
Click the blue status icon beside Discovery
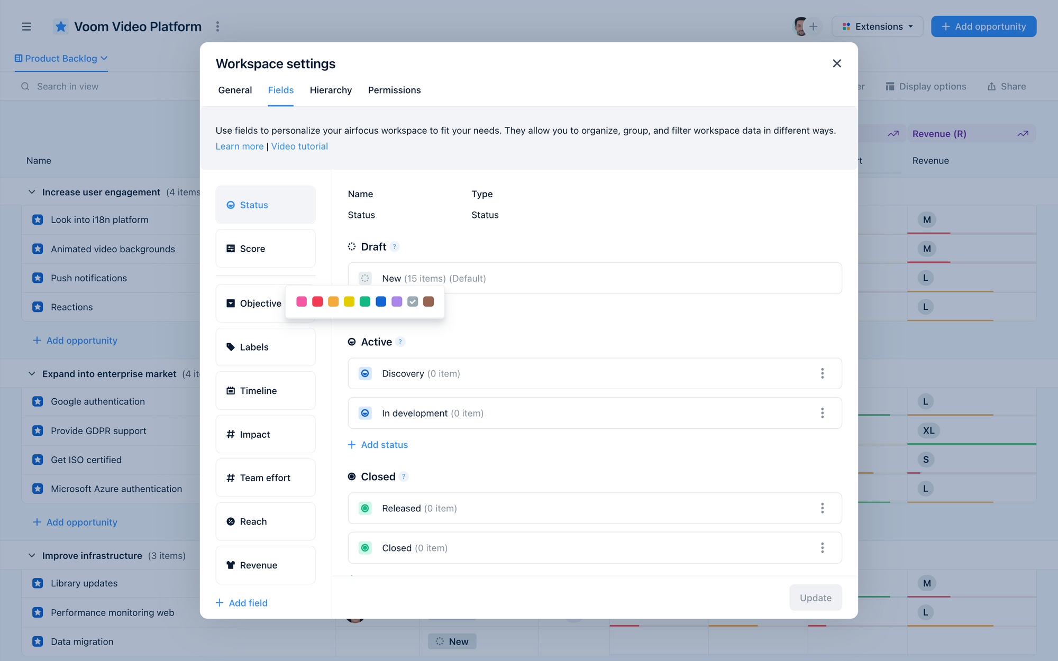(x=365, y=373)
